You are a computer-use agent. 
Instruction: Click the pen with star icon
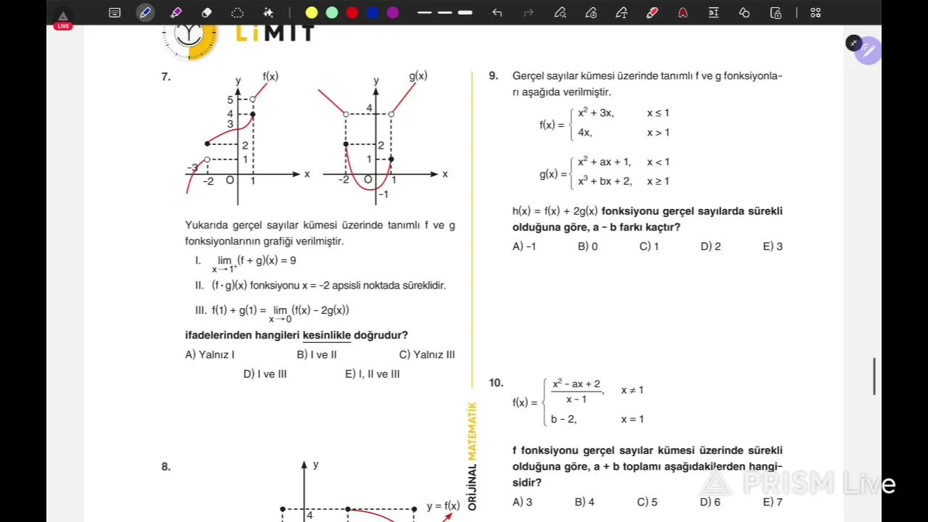pos(621,12)
